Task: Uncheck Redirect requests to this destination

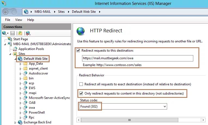Action: [78, 51]
